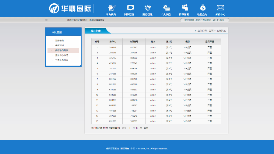The image size is (274, 154).
Task: Click the 推荐人 column header
Action: (113, 42)
